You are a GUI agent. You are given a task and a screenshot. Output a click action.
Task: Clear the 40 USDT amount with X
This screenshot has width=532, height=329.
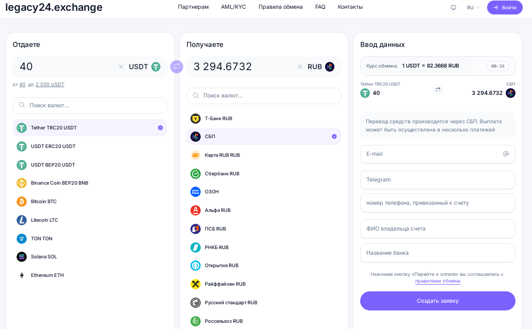pyautogui.click(x=121, y=67)
